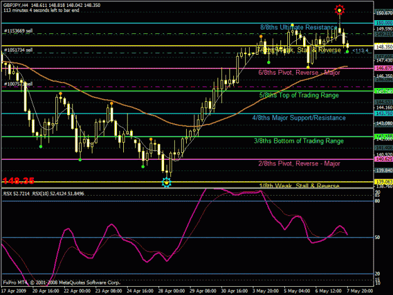Screen dimensions: 393x295
Task: Click the 6/8ths Pivot, Reverse - Major label
Action: [x=299, y=73]
